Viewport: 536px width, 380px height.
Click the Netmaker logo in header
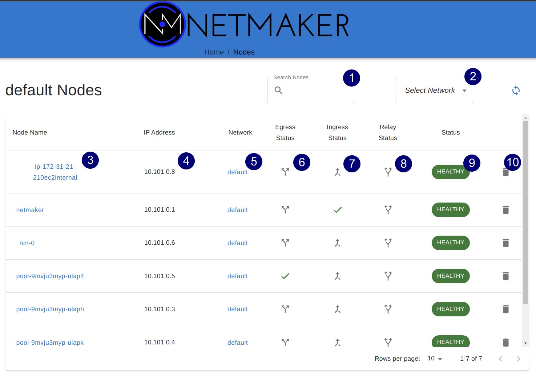[x=244, y=25]
